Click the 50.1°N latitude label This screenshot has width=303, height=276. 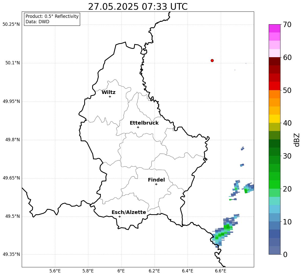point(13,63)
